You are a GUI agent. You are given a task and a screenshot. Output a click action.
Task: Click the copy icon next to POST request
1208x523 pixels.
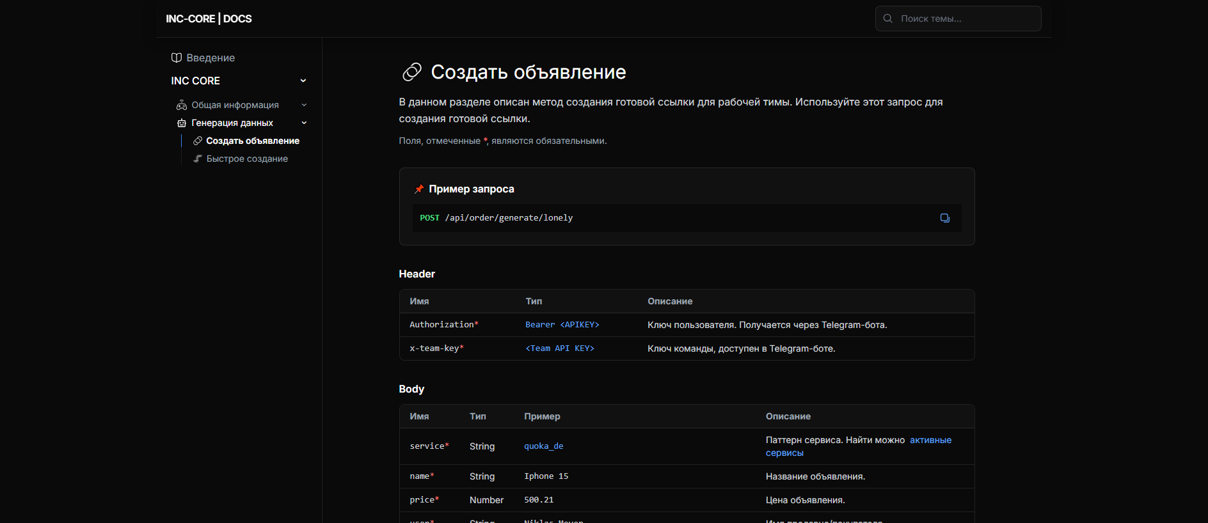tap(944, 218)
